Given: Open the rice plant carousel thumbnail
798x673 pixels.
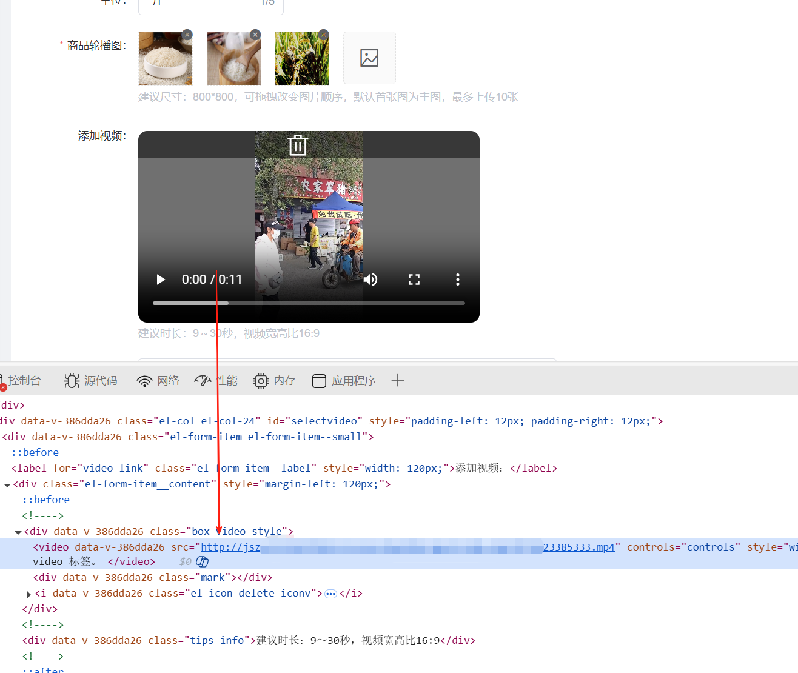Looking at the screenshot, I should (x=302, y=59).
